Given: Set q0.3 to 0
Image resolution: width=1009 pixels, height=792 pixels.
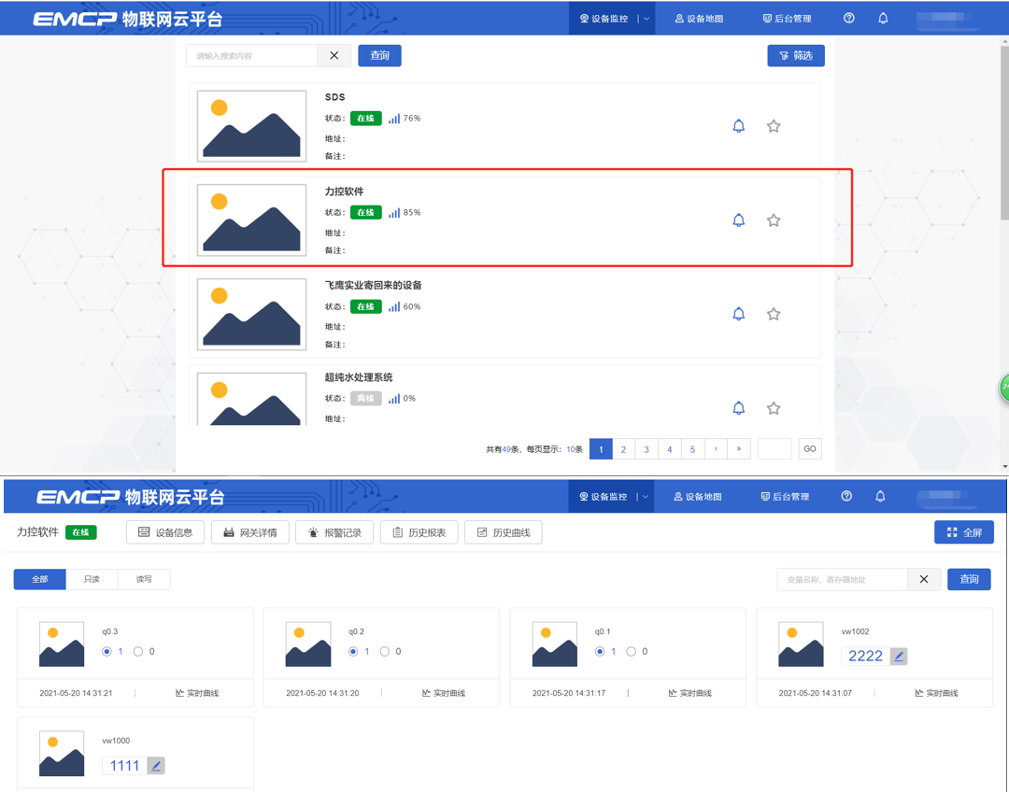Looking at the screenshot, I should point(137,652).
